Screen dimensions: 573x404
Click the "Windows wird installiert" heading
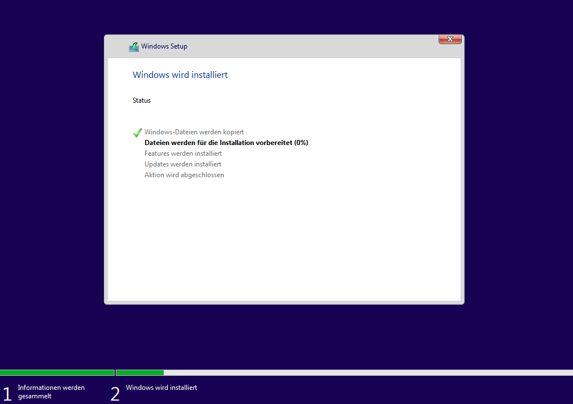click(180, 75)
